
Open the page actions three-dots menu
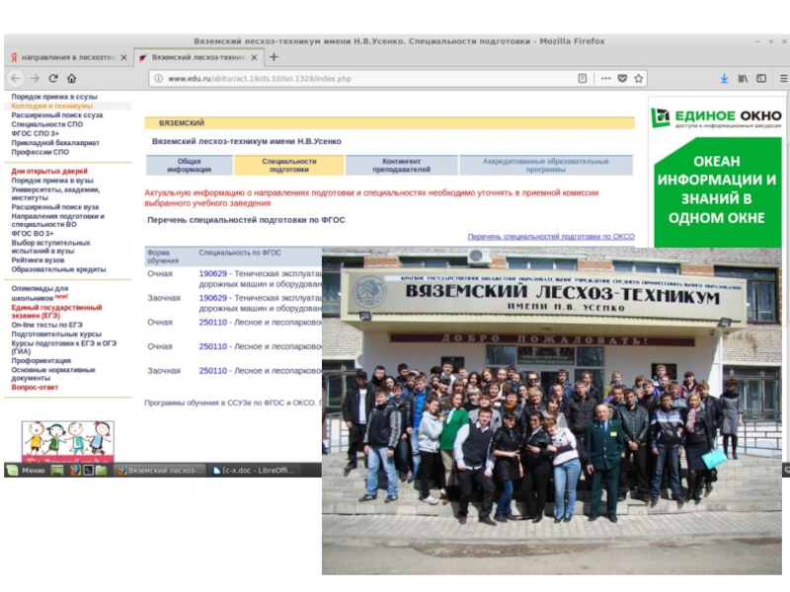[605, 78]
